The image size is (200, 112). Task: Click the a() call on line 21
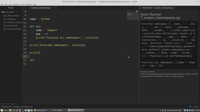(32, 60)
